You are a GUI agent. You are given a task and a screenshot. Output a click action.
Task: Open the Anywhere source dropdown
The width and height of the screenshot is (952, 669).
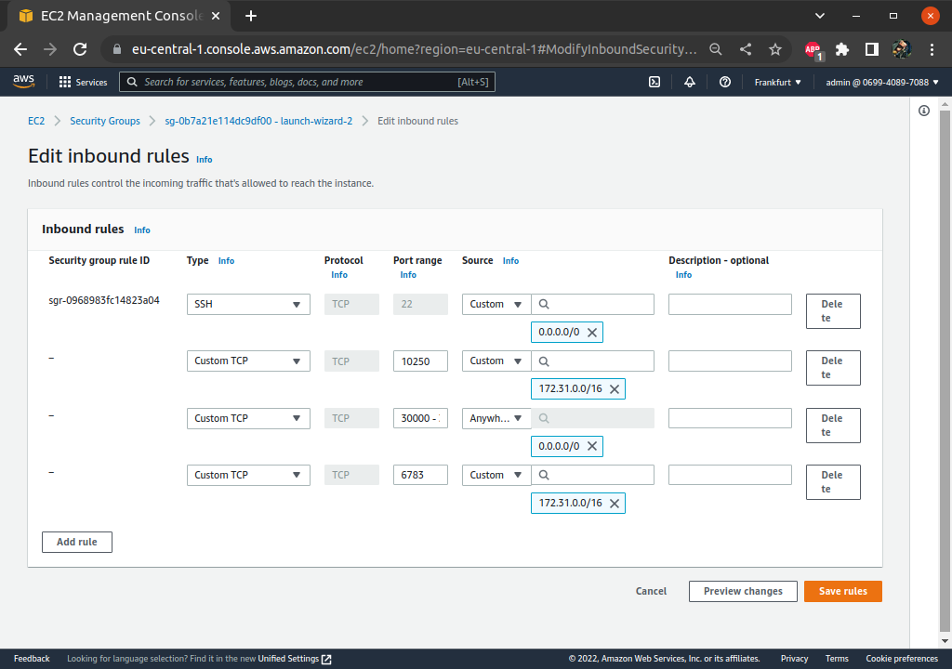click(x=496, y=418)
